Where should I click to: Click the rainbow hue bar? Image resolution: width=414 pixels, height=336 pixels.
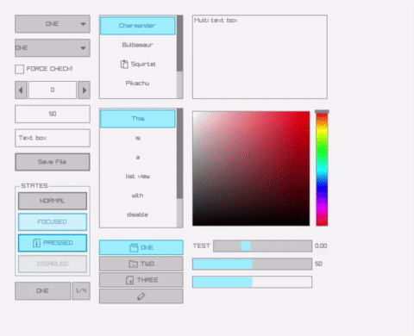[322, 170]
